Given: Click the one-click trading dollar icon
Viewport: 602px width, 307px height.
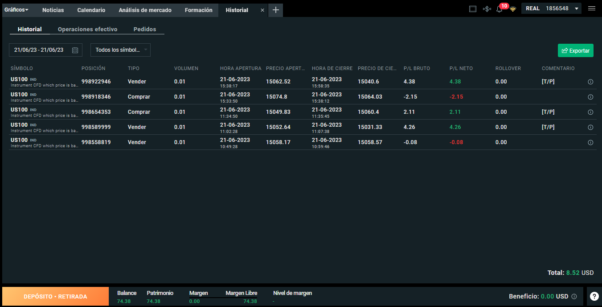Looking at the screenshot, I should pos(487,9).
